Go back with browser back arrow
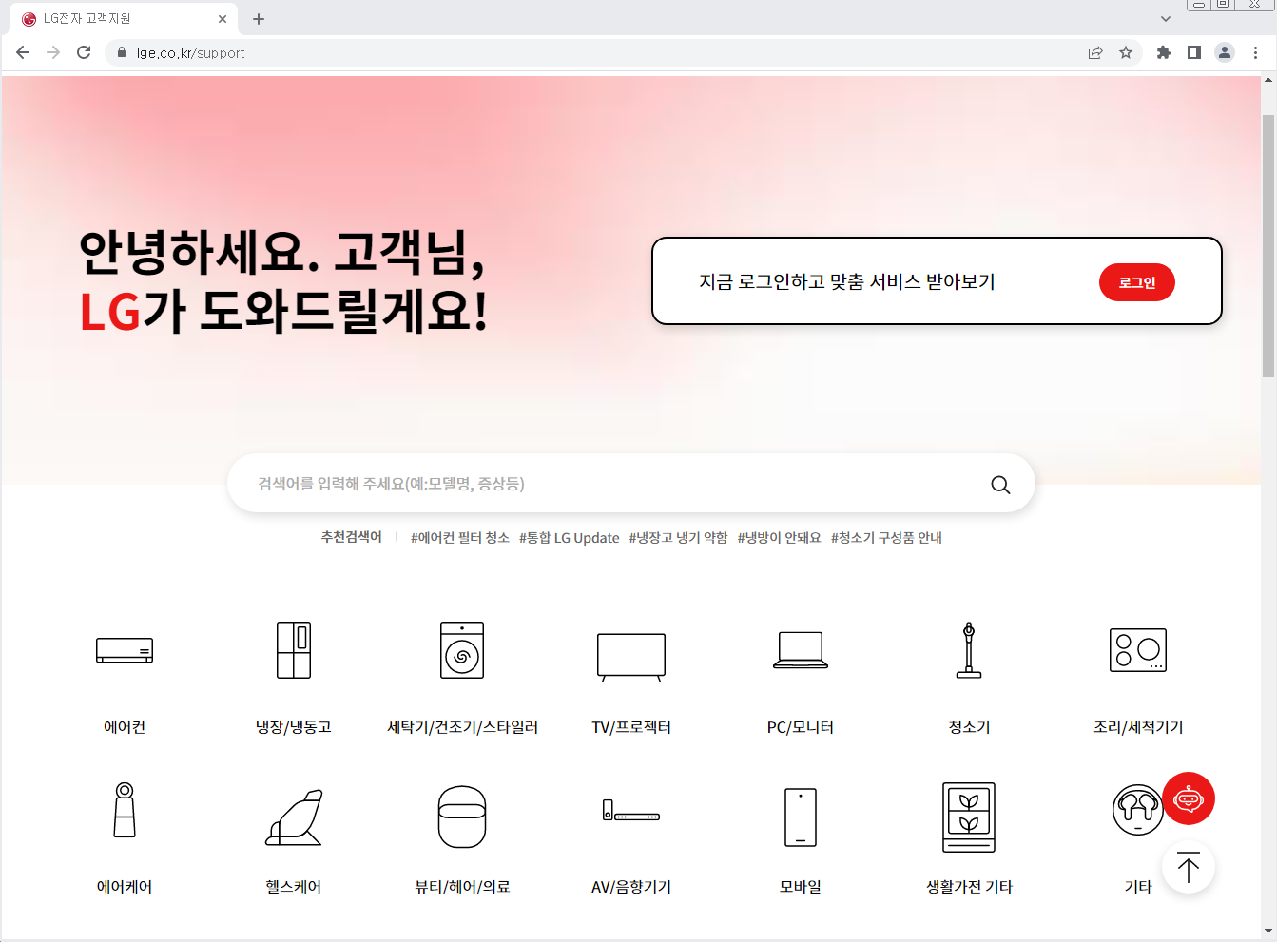The width and height of the screenshot is (1277, 942). coord(23,52)
